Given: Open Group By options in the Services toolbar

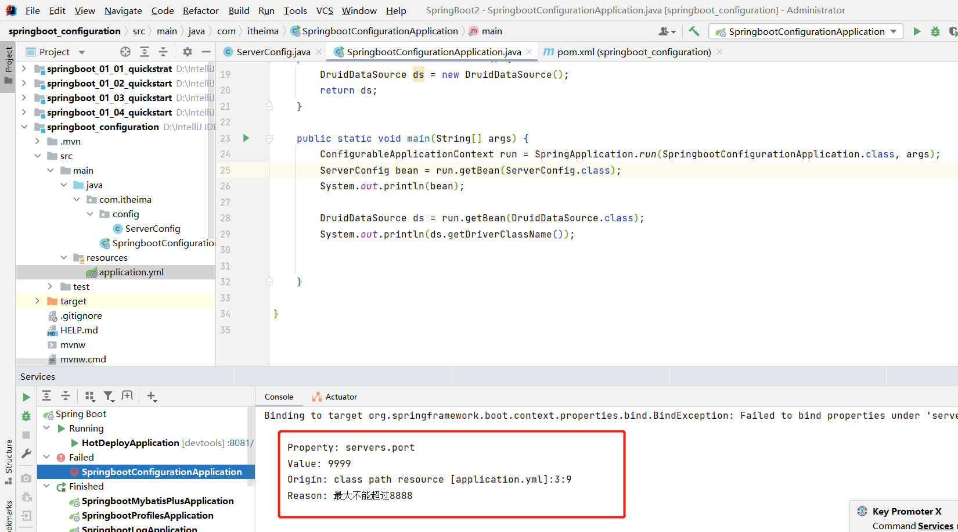Looking at the screenshot, I should click(90, 396).
